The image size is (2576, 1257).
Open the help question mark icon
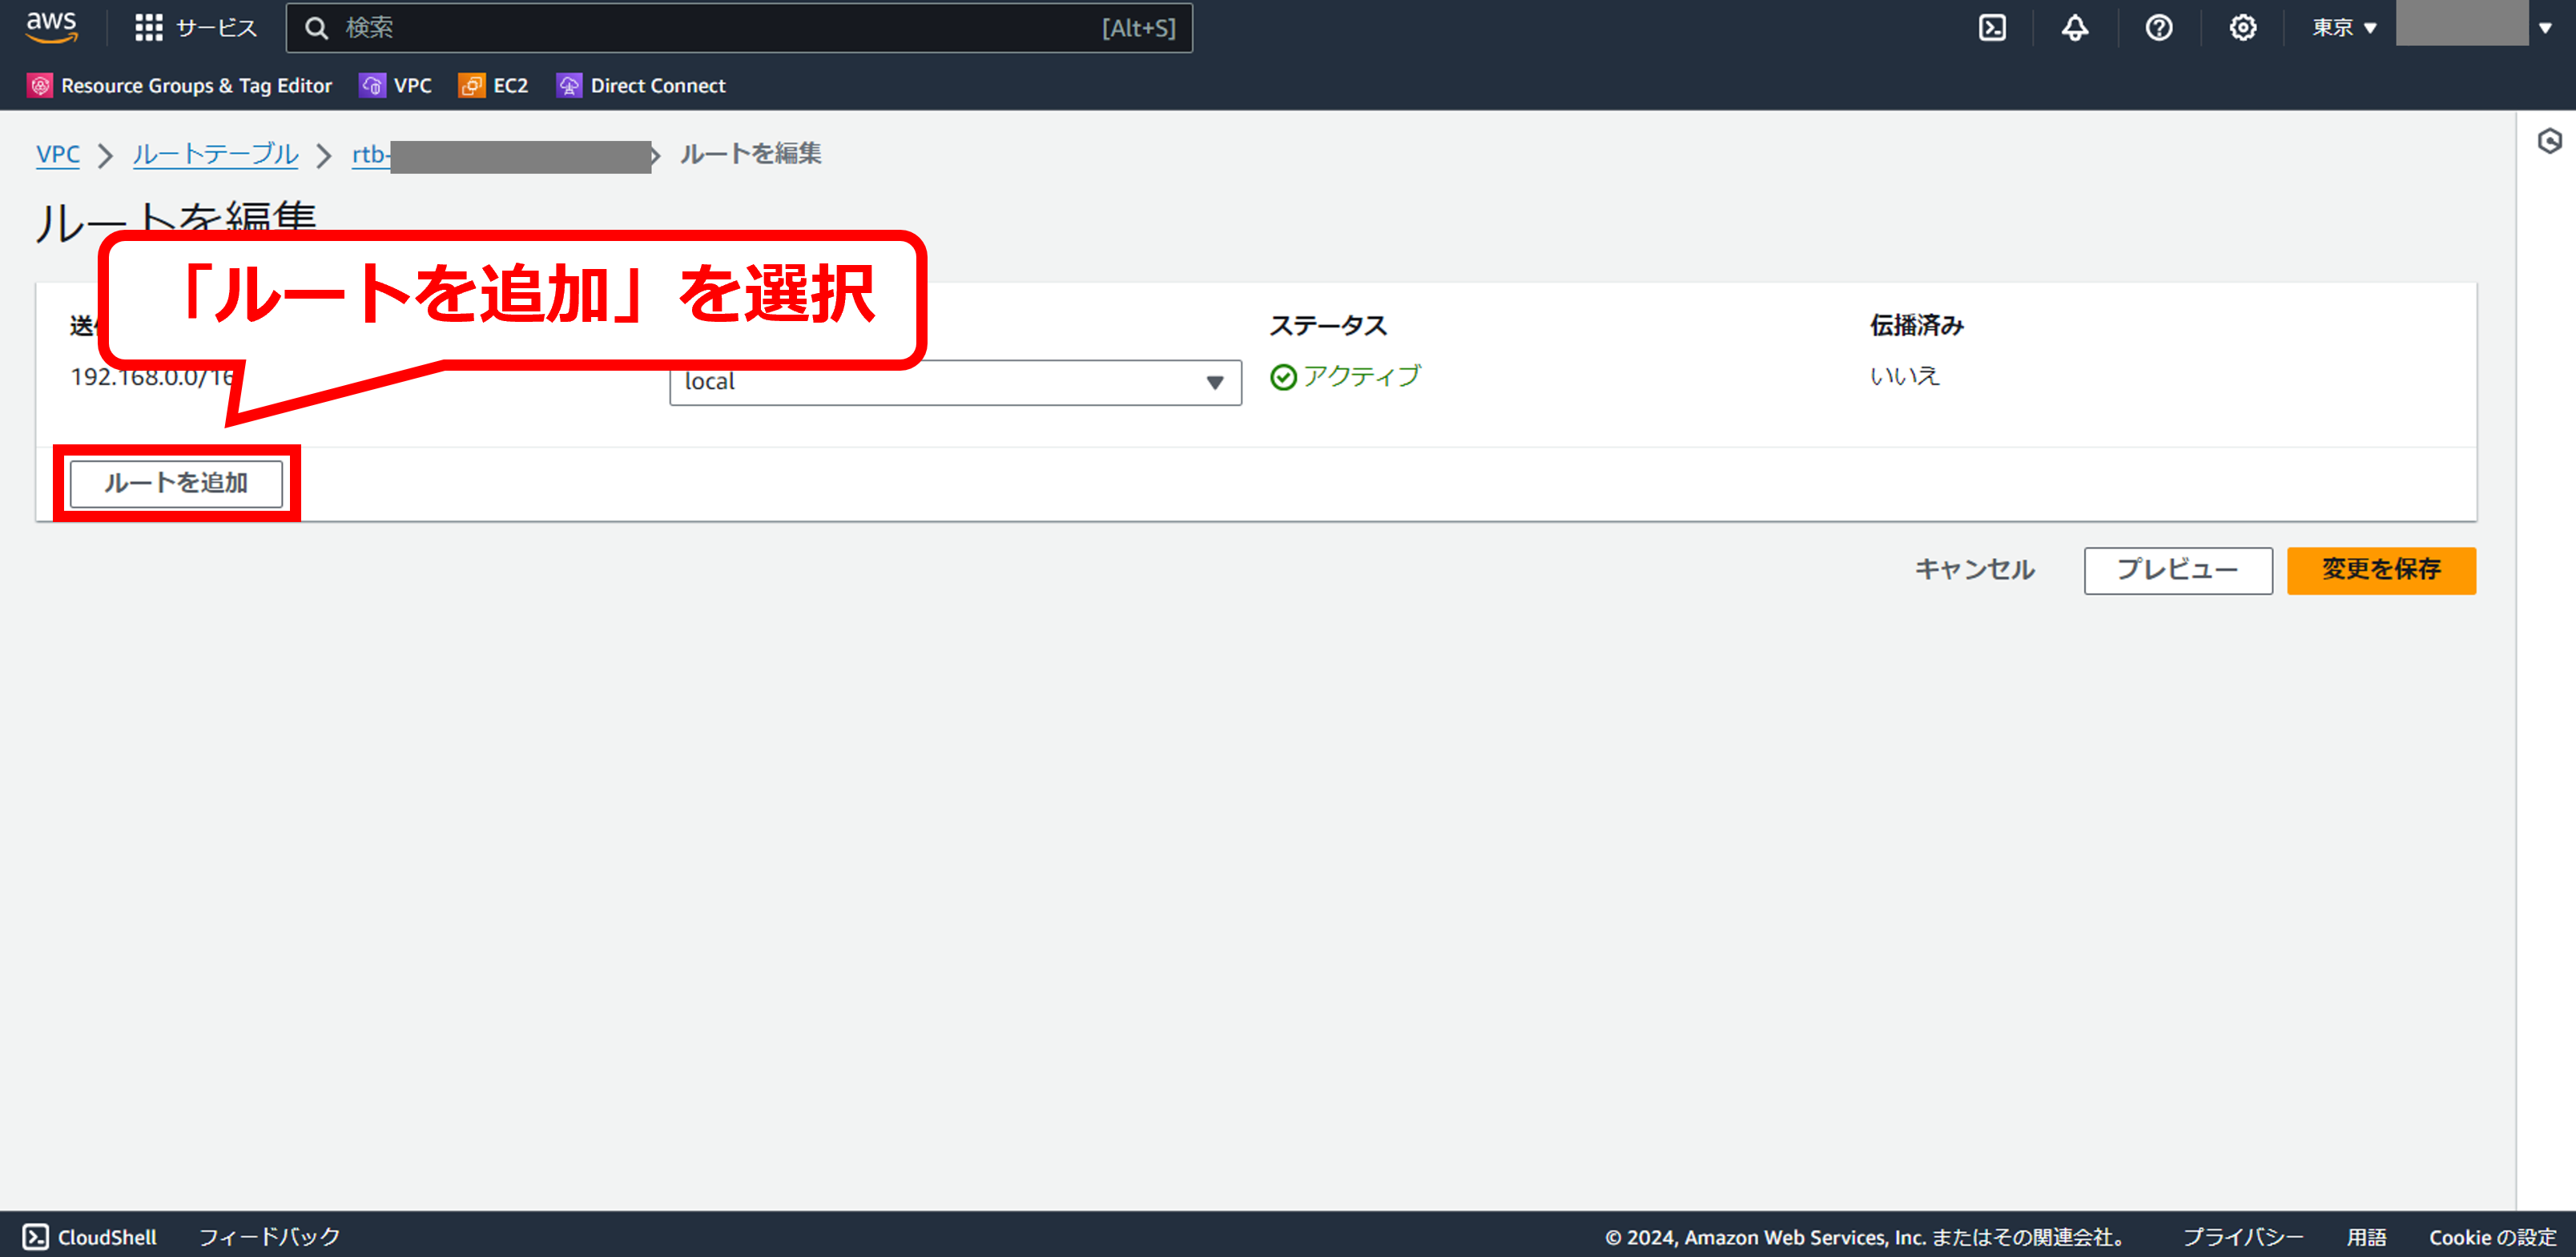2158,28
